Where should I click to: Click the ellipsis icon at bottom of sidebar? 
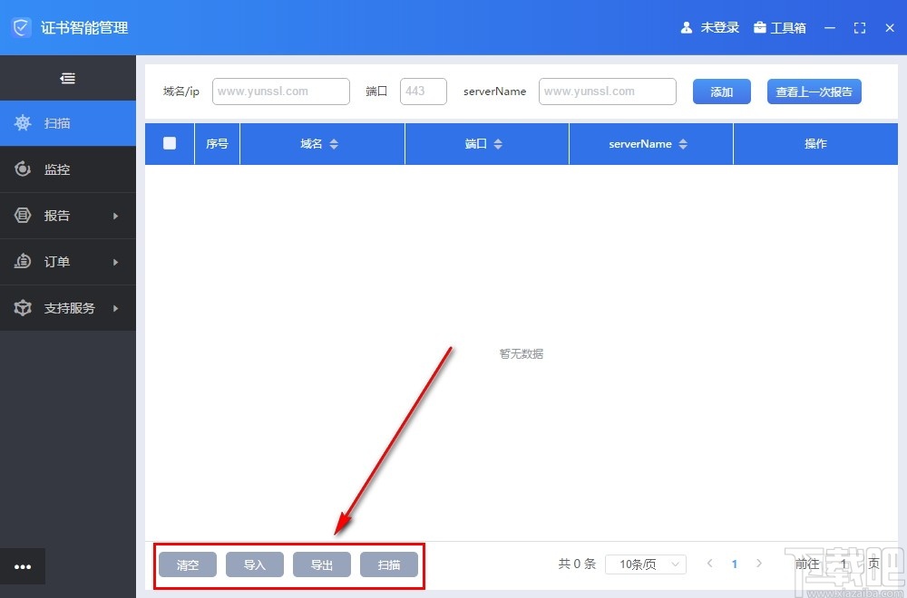[x=23, y=566]
